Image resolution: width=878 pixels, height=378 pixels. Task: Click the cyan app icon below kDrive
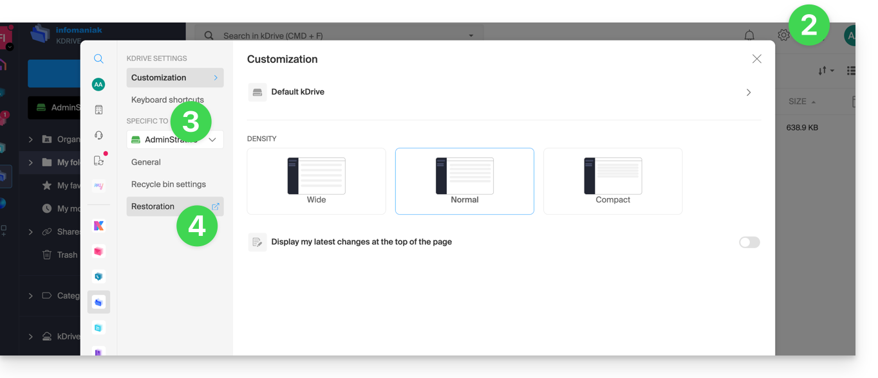point(98,328)
